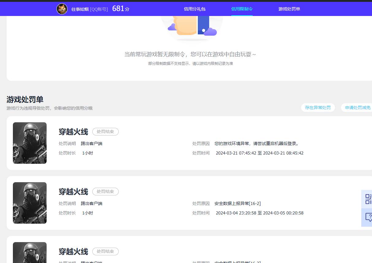Click the second 穿越火线 game thumbnail
The width and height of the screenshot is (372, 263).
[x=29, y=203]
